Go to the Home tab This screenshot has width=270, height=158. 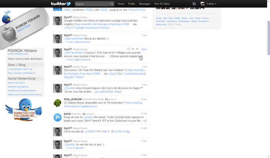[x=121, y=4]
